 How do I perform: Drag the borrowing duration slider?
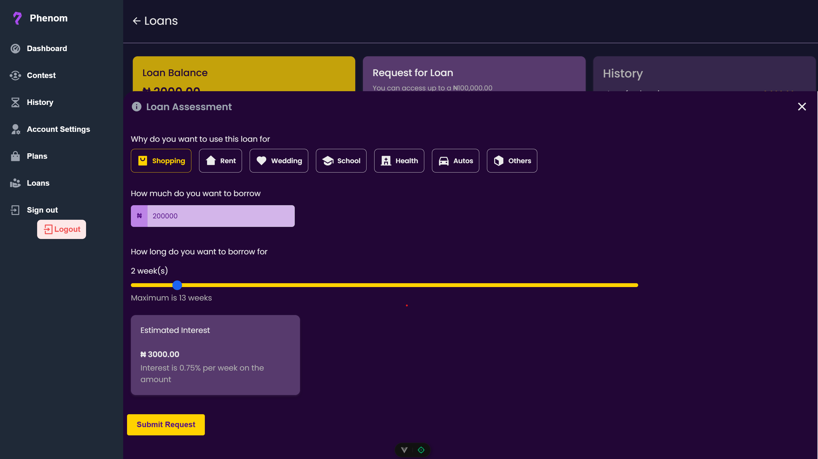(x=177, y=285)
